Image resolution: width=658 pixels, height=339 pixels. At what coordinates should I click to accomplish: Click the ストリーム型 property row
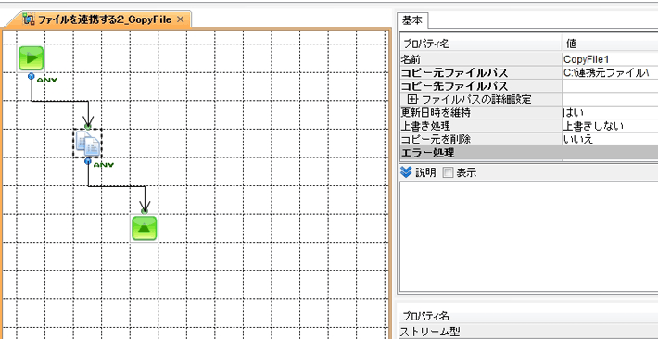tap(528, 332)
